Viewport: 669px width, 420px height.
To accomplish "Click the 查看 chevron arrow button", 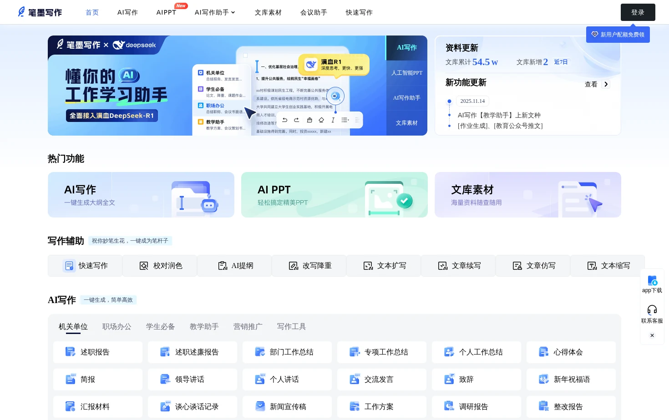I will click(x=606, y=84).
